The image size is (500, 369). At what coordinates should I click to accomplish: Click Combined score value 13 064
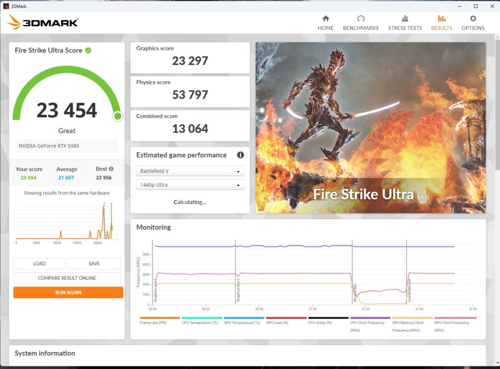click(x=190, y=129)
